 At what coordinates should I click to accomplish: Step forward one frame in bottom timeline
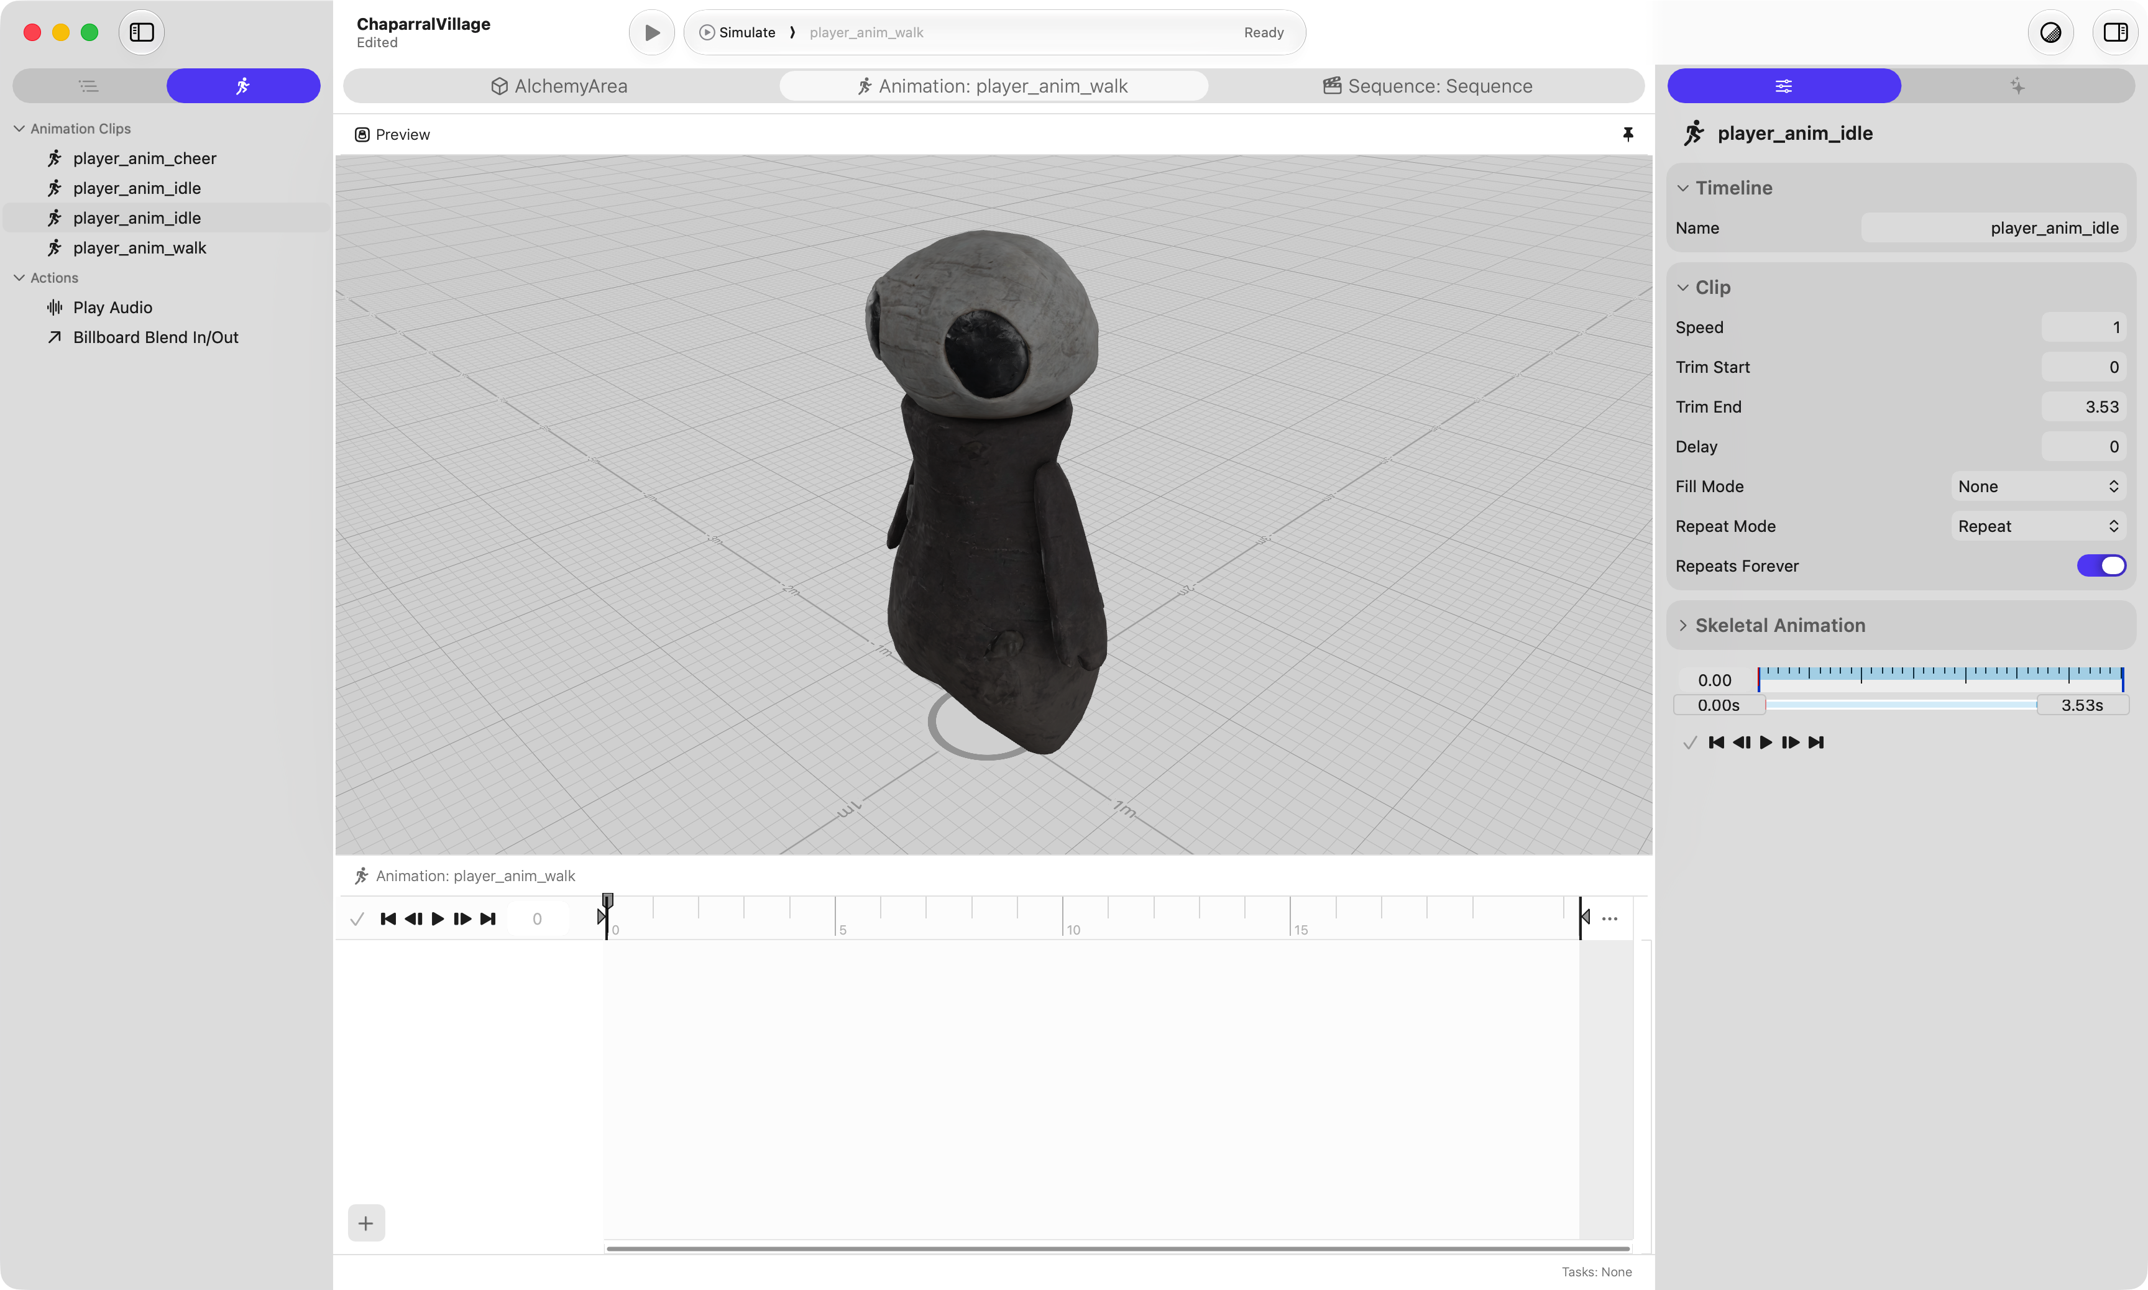[x=462, y=919]
